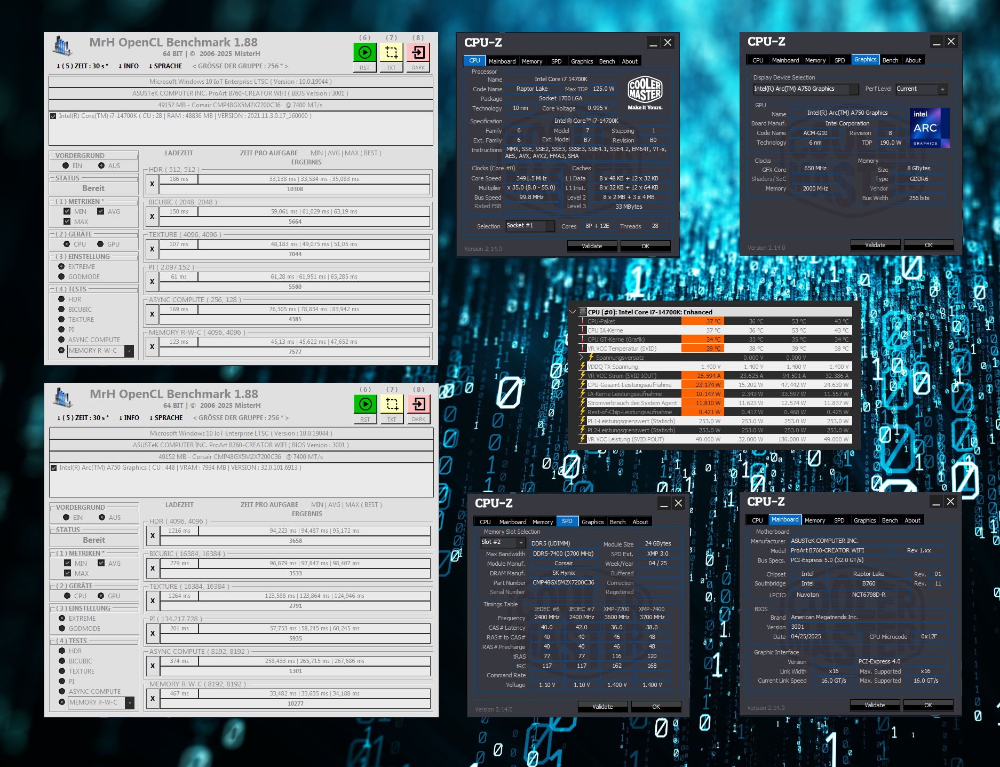Screen dimensions: 1000x767
Task: Click Validate button in CPU-Z SPD window
Action: coord(602,707)
